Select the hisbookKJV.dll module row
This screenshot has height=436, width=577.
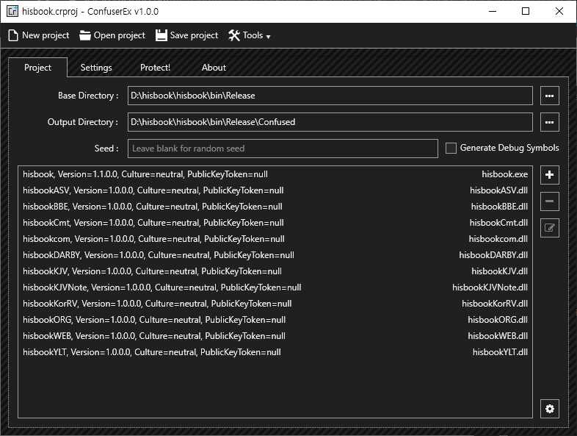[275, 271]
